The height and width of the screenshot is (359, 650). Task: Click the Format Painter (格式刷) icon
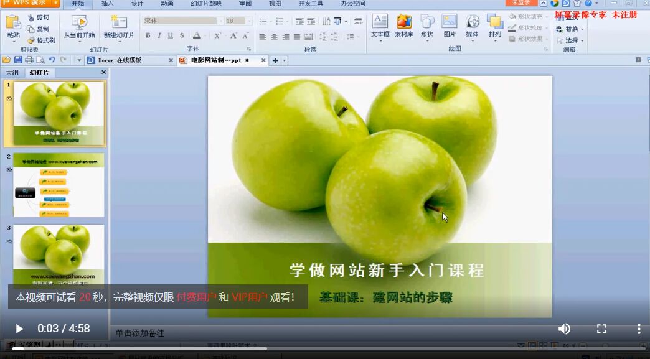31,40
